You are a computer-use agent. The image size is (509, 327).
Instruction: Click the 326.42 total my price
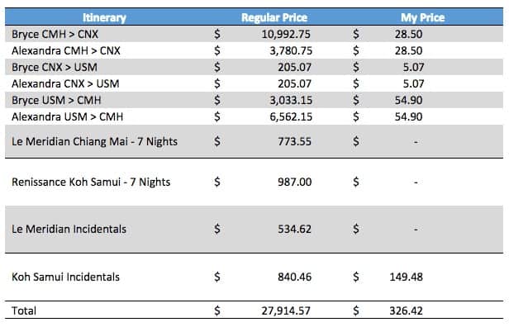tap(406, 310)
